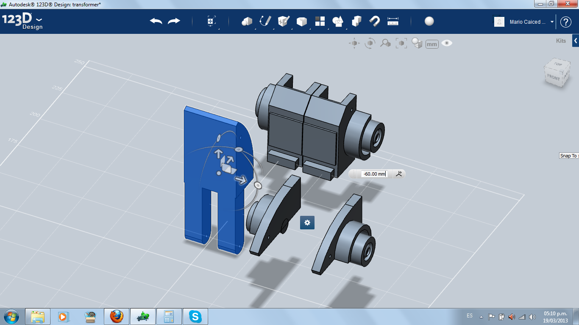Open the Transform tool menu
The height and width of the screenshot is (325, 579).
[212, 22]
